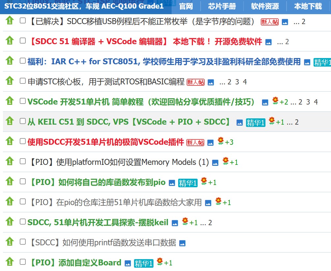Click the +2 rating on VSCode 开发51单片机 thread
This screenshot has width=331, height=271.
284,102
